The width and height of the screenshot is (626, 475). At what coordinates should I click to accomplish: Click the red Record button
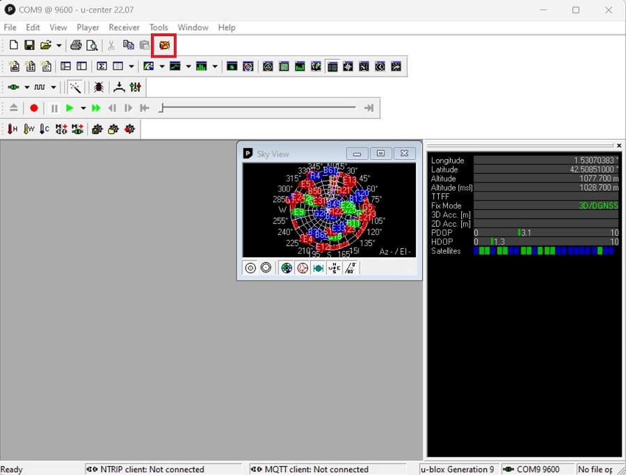pyautogui.click(x=33, y=108)
